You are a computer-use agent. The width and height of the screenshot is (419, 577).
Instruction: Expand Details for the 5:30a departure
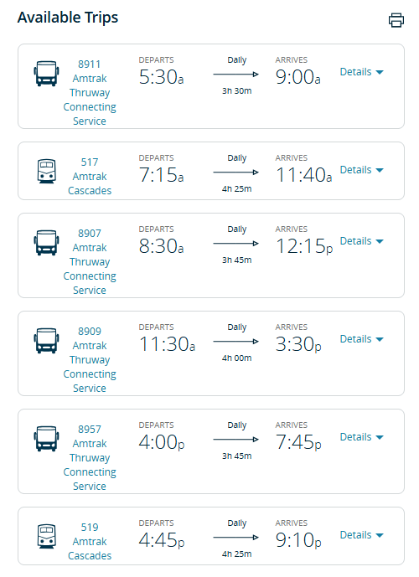pyautogui.click(x=361, y=72)
